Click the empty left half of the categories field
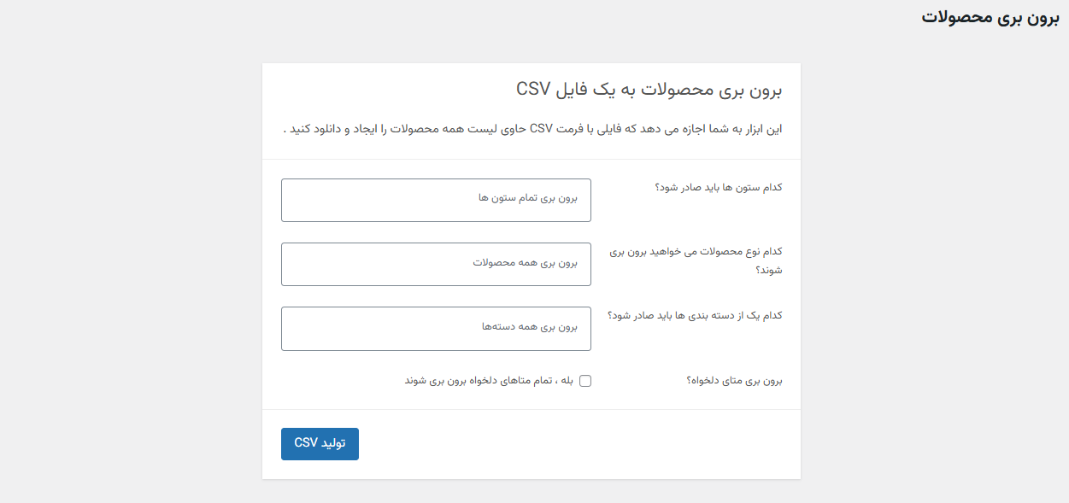This screenshot has height=503, width=1069. tap(359, 328)
